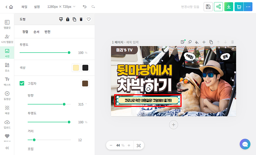Image resolution: width=256 pixels, height=155 pixels.
Task: Zoom out with the minus button
Action: pyautogui.click(x=111, y=145)
